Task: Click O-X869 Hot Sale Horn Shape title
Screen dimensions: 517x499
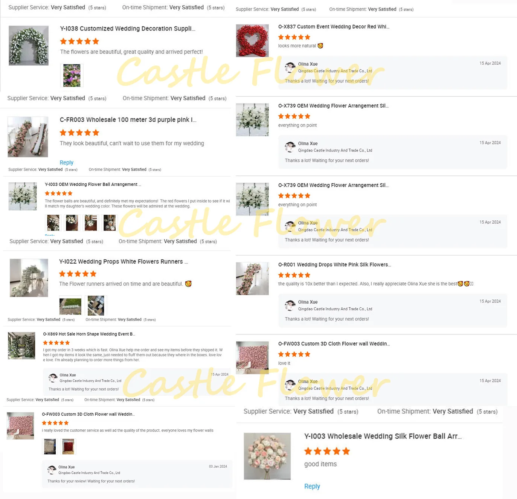Action: click(x=89, y=334)
